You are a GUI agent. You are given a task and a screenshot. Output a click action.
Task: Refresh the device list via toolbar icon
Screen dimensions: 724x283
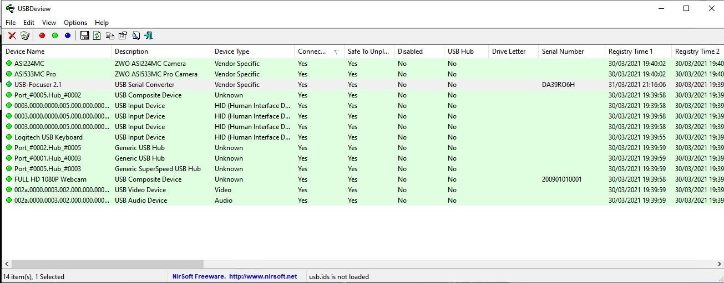coord(97,35)
